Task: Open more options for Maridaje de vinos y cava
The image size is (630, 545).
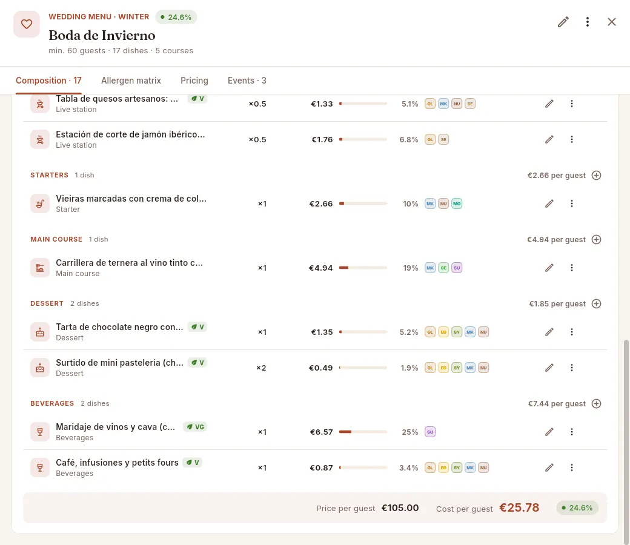Action: click(x=572, y=432)
